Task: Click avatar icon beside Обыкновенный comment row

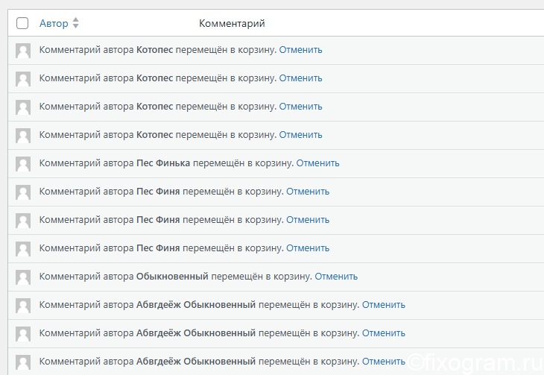Action: tap(23, 277)
